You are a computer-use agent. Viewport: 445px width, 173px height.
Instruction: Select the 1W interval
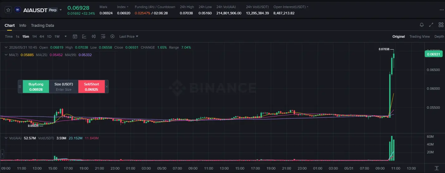(x=57, y=36)
